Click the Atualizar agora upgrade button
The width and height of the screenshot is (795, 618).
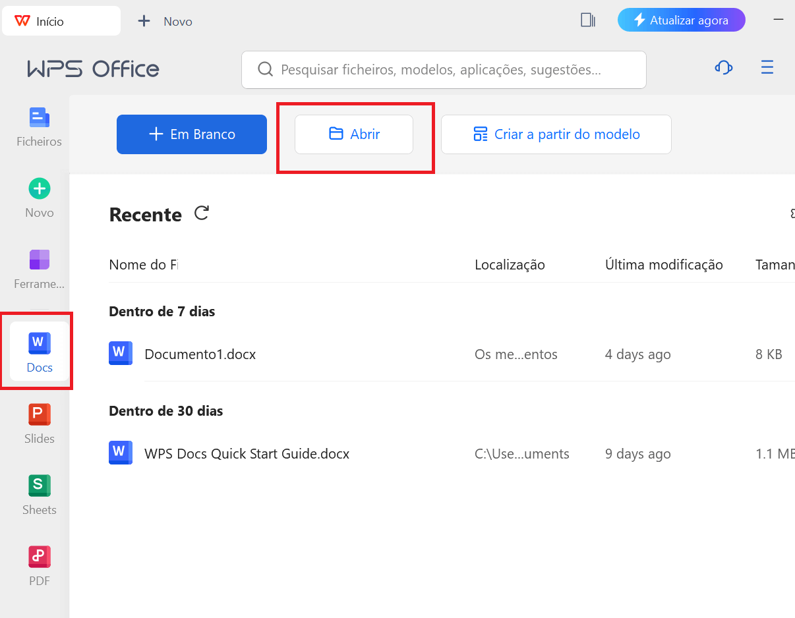point(681,20)
